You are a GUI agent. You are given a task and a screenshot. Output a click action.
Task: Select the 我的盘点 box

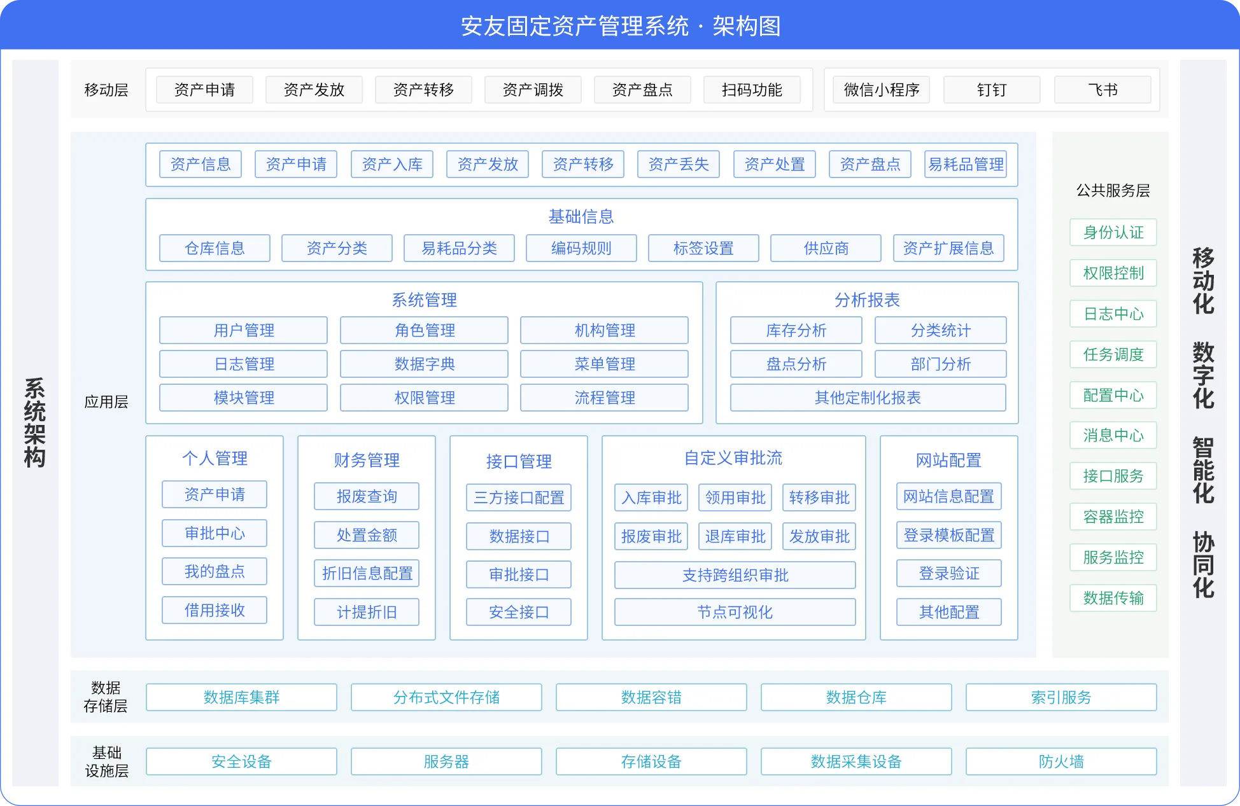tap(215, 571)
